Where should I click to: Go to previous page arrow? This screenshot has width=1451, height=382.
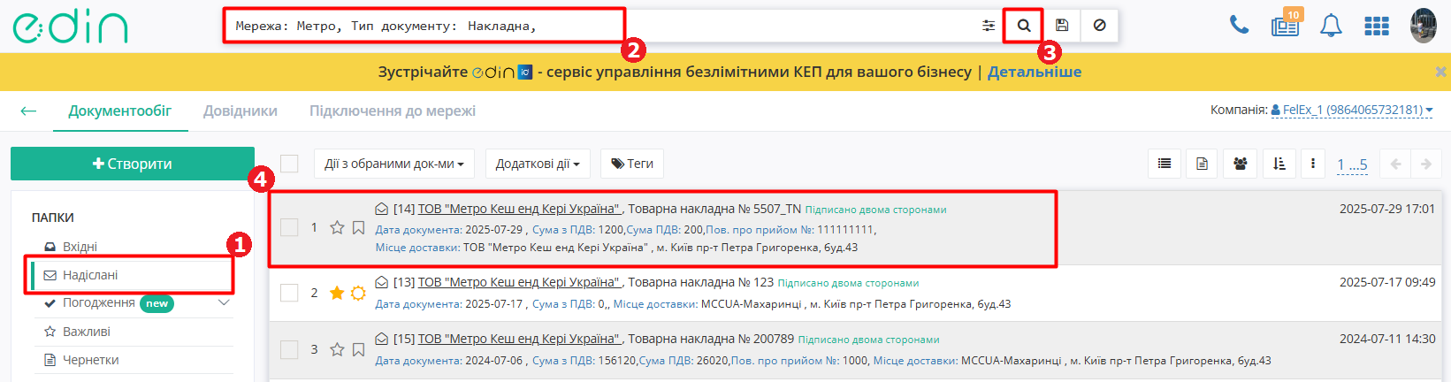pos(1396,164)
